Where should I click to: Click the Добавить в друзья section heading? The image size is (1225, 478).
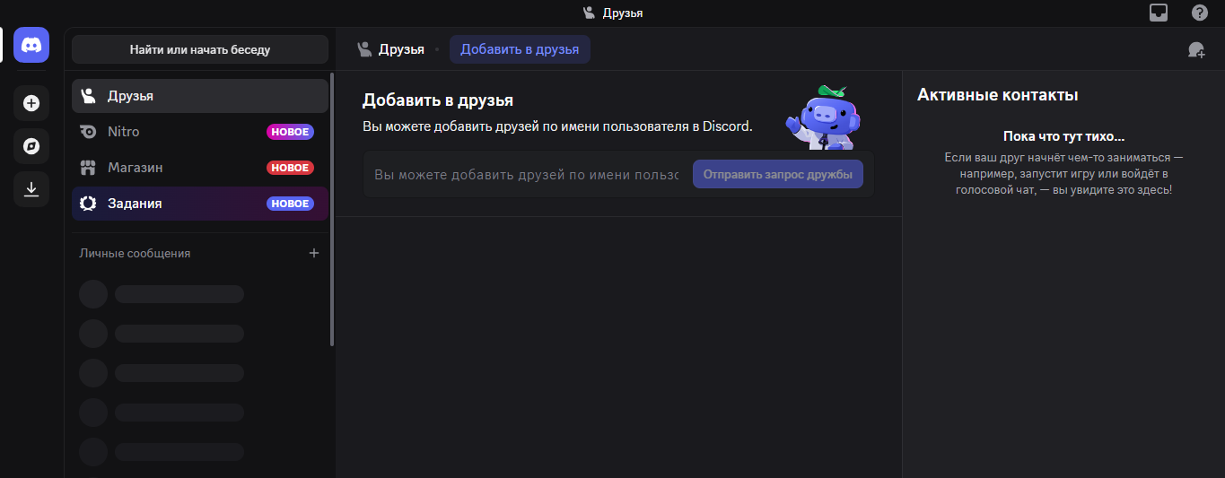(x=438, y=100)
